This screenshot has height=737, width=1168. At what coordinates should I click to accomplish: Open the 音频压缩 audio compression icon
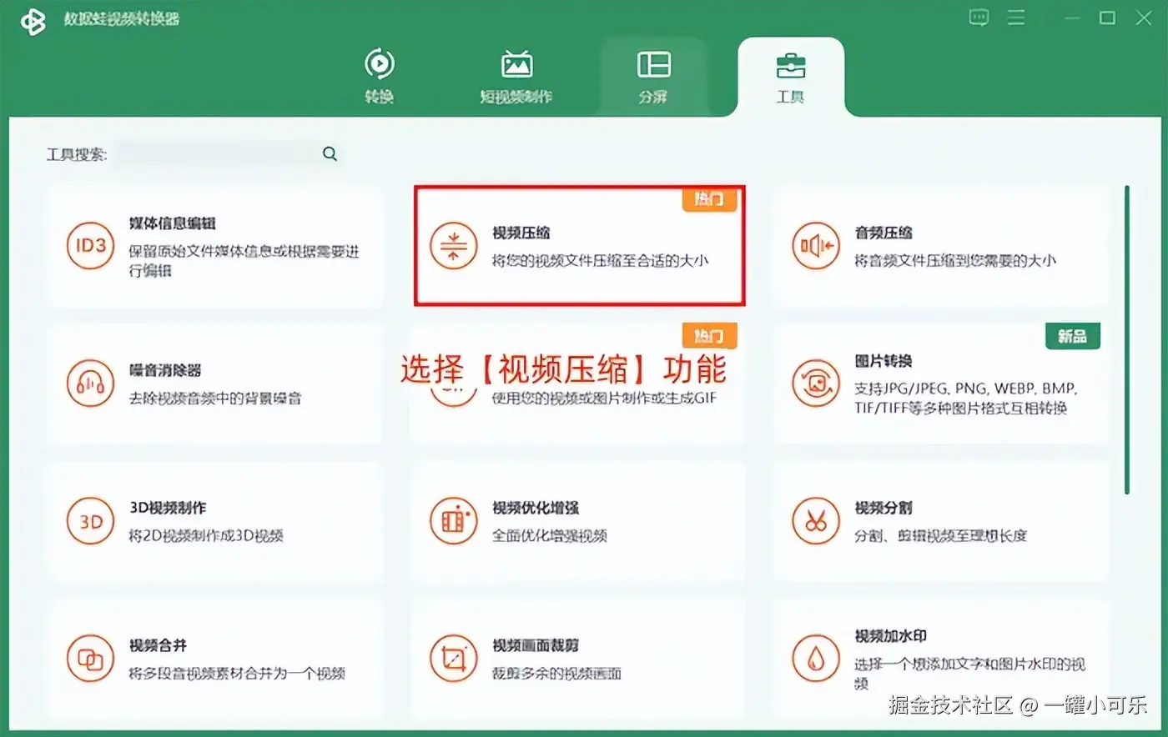pos(816,245)
